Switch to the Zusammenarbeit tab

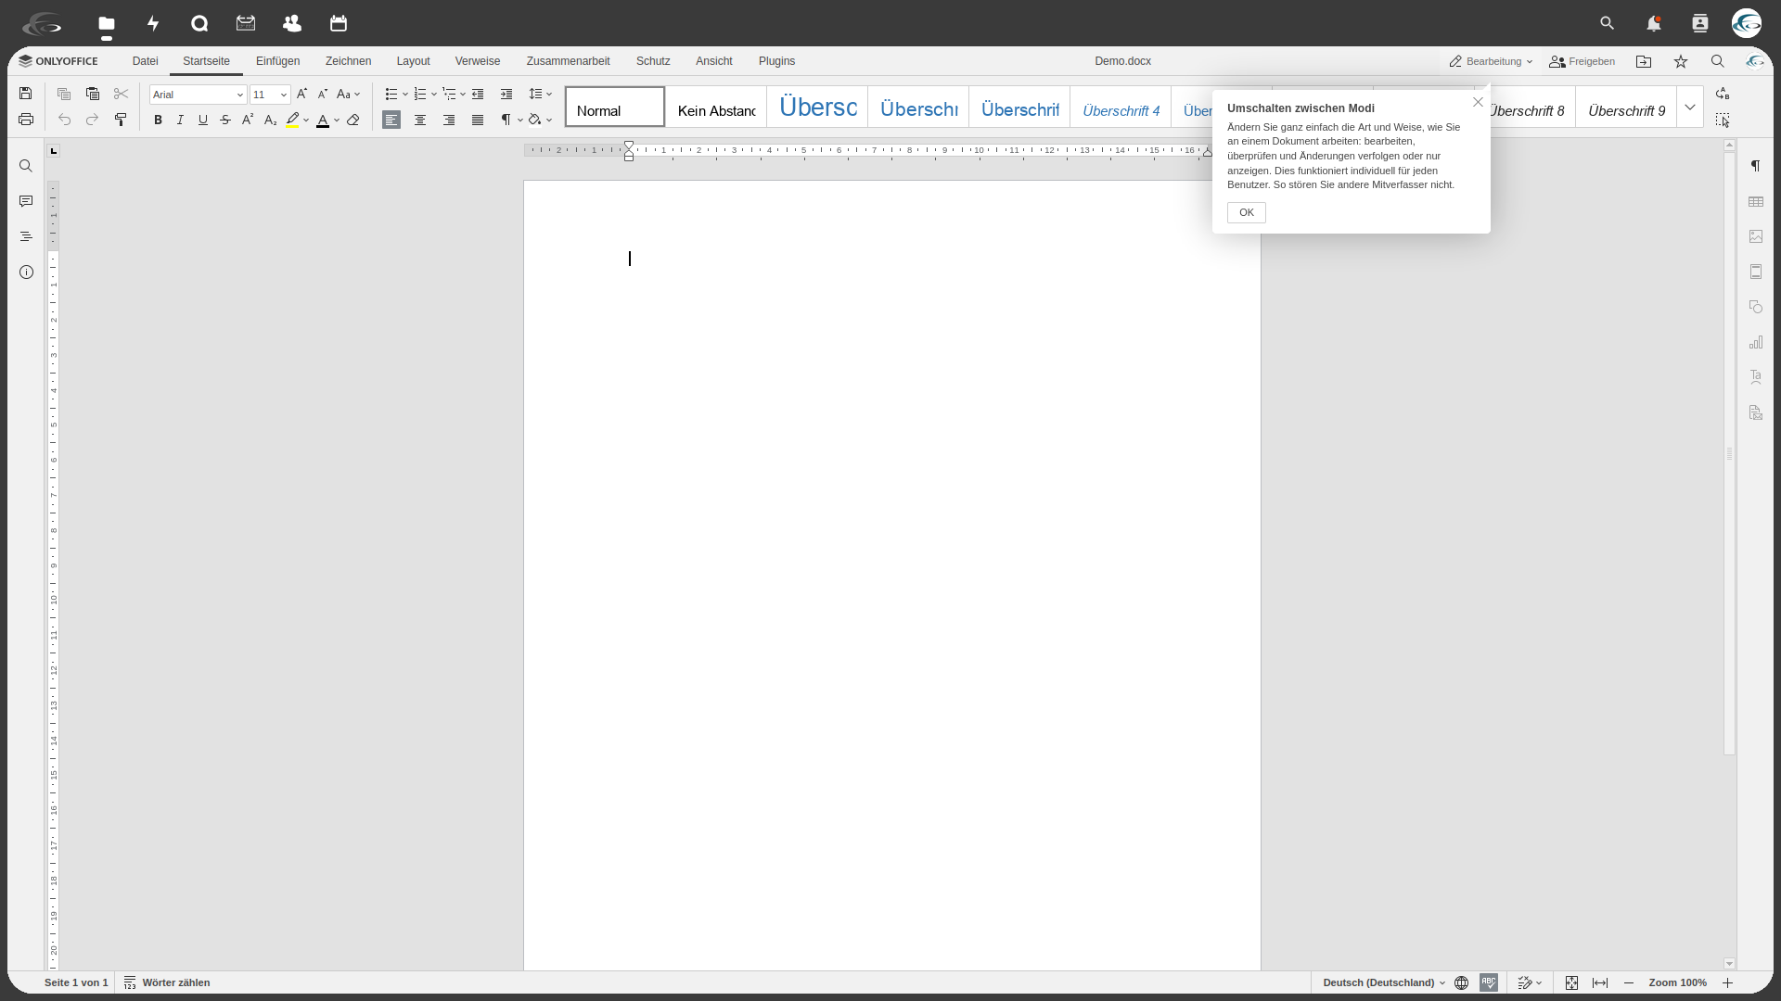click(568, 61)
